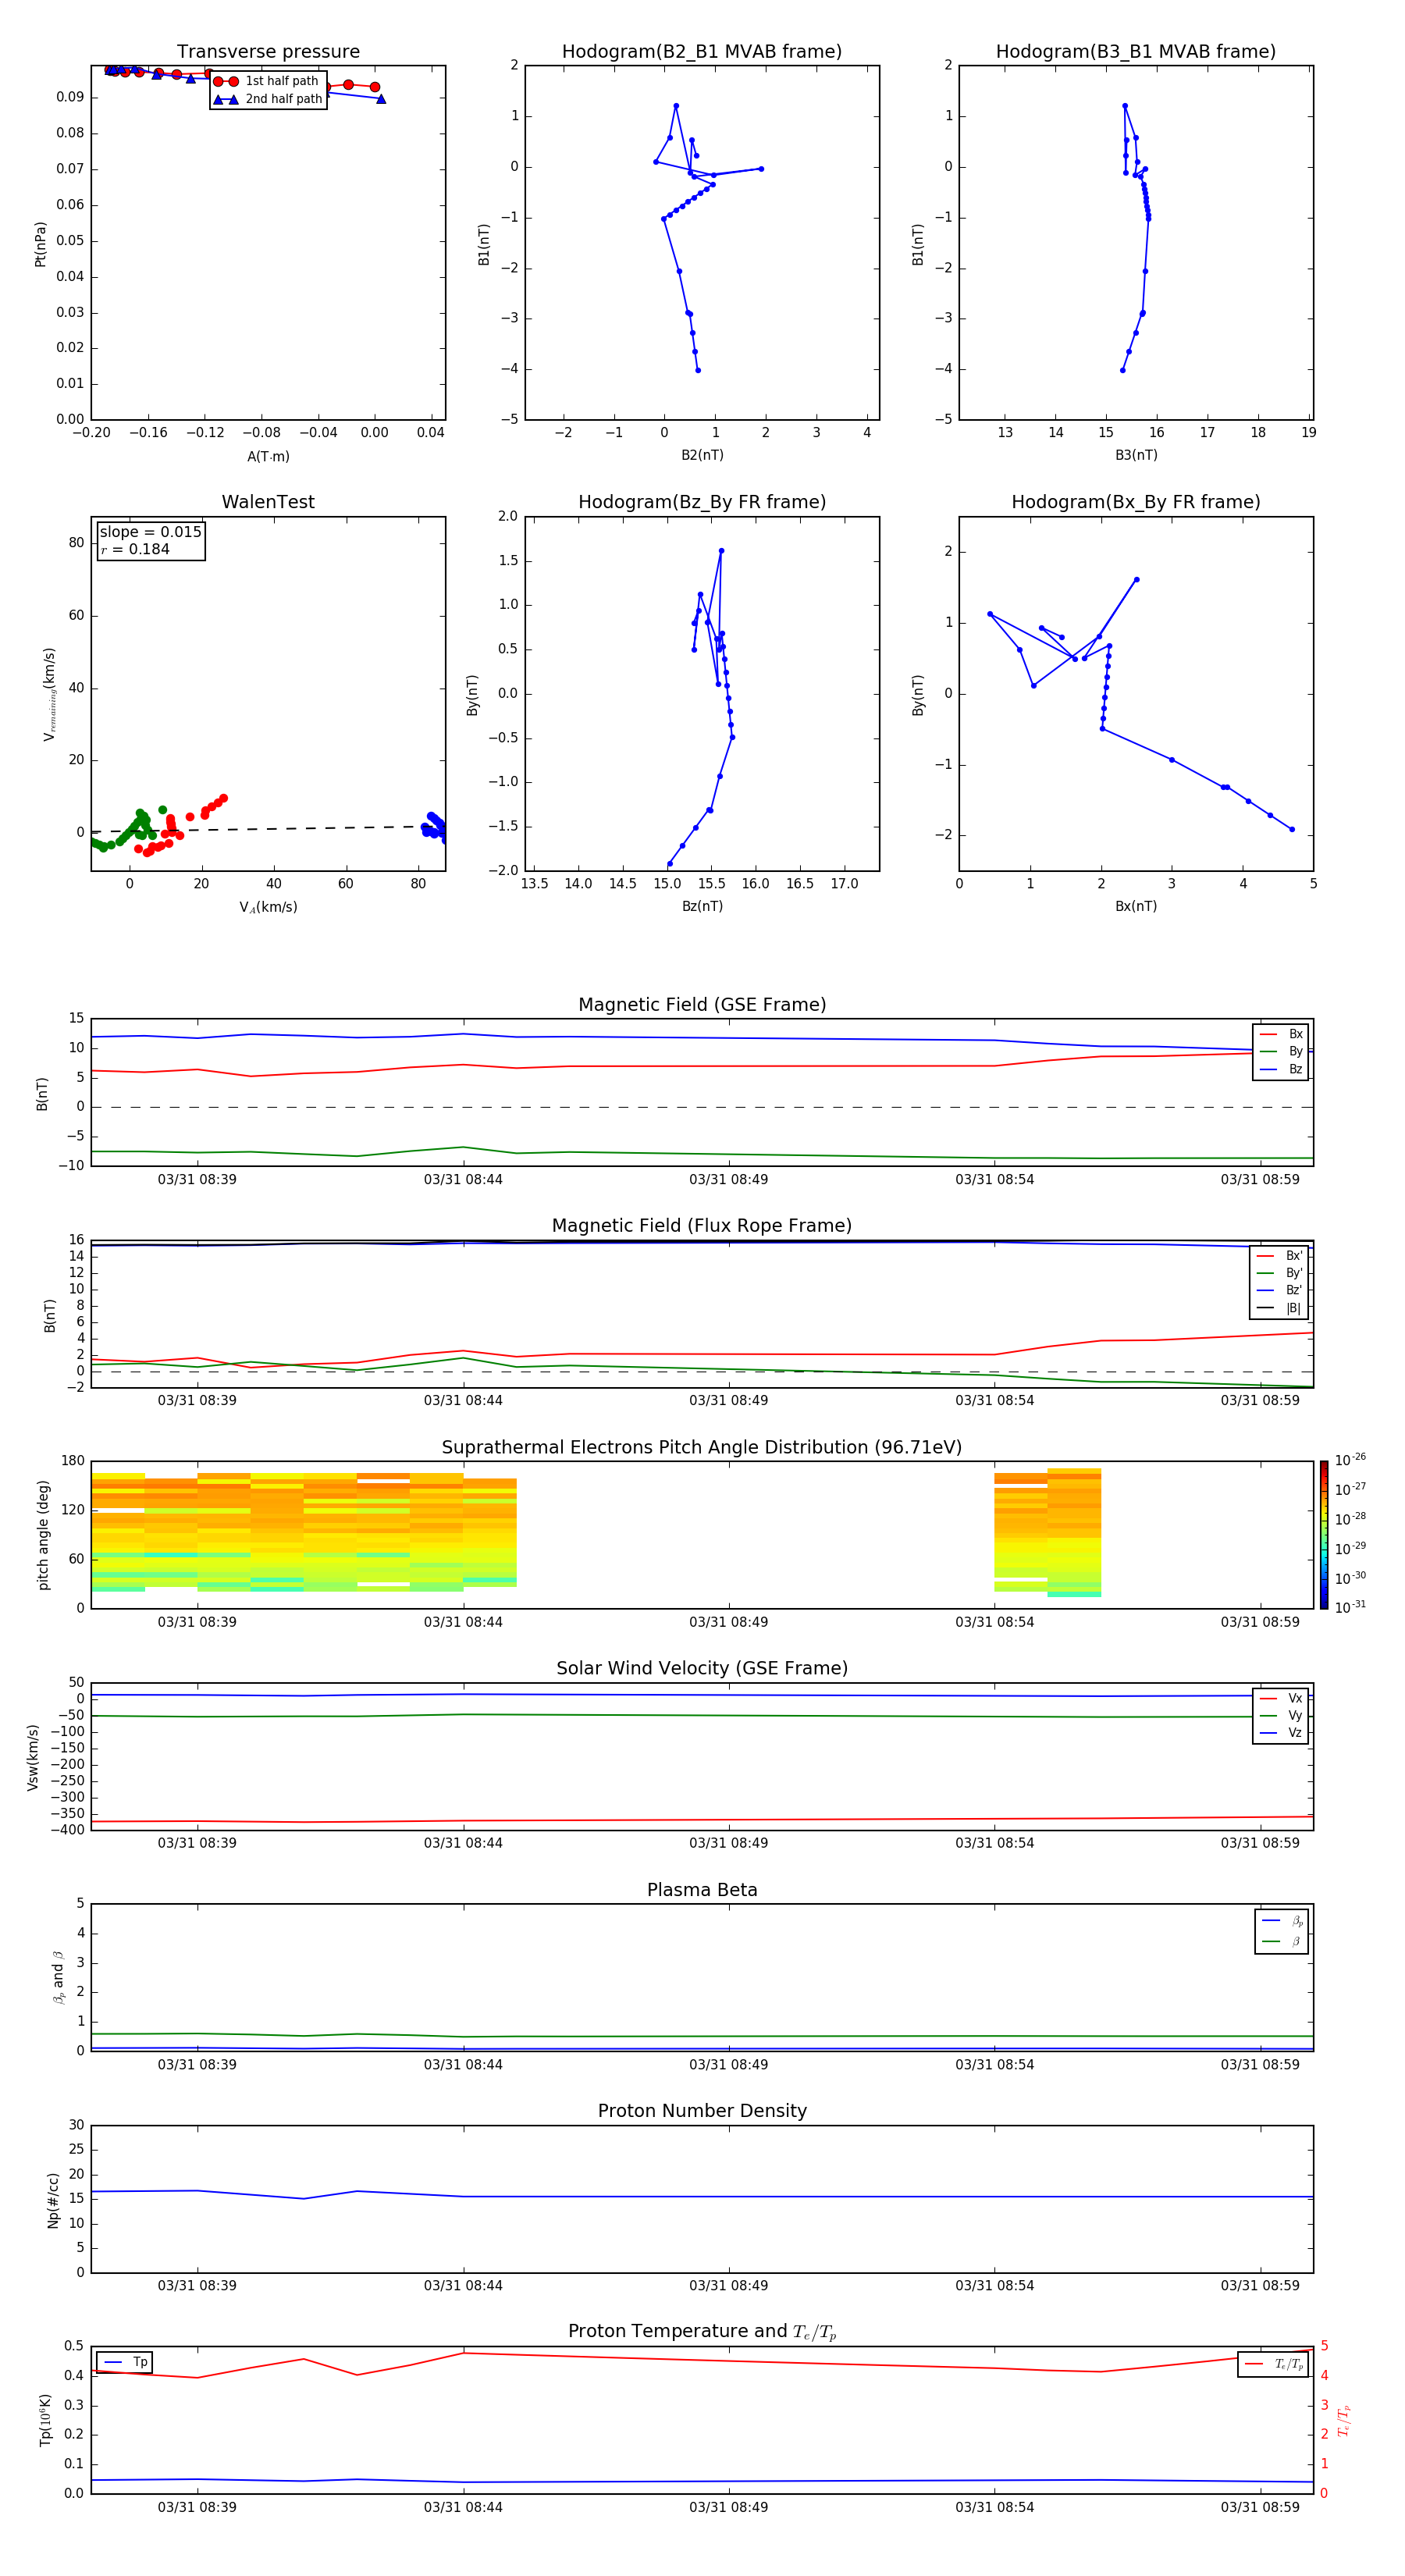Click 'By' in the GSE field legend
The width and height of the screenshot is (1405, 2576).
click(x=1295, y=1052)
